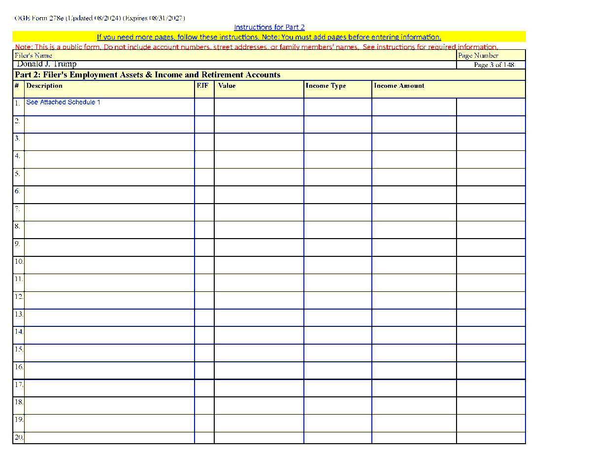591x457 pixels.
Task: Click the Page Number field 'Page 3 of 148'
Action: pos(491,65)
